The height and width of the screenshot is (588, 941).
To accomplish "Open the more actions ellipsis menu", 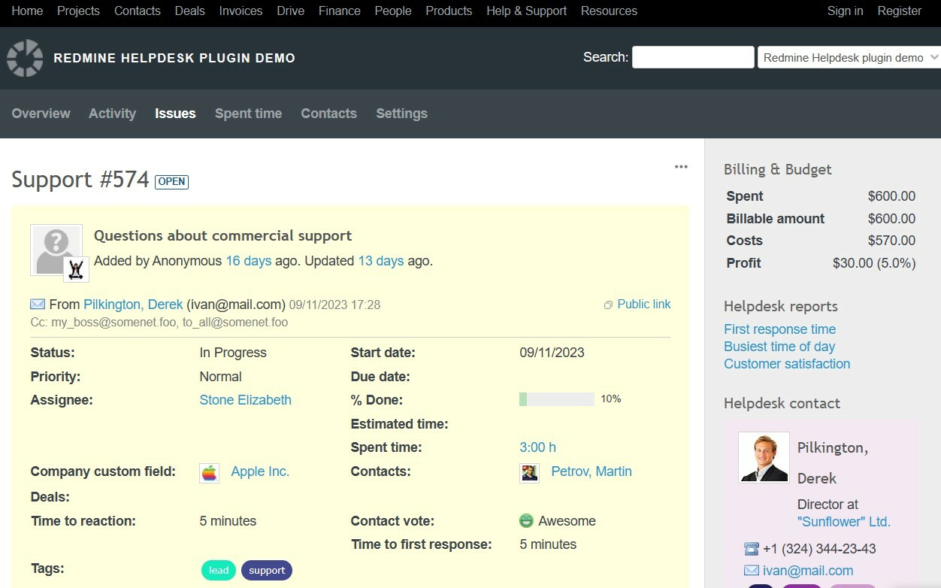I will click(681, 165).
